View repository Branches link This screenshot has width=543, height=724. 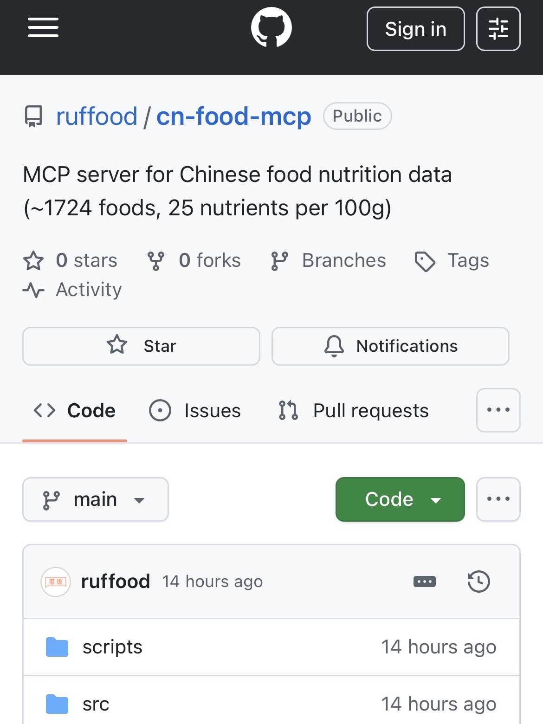coord(329,261)
